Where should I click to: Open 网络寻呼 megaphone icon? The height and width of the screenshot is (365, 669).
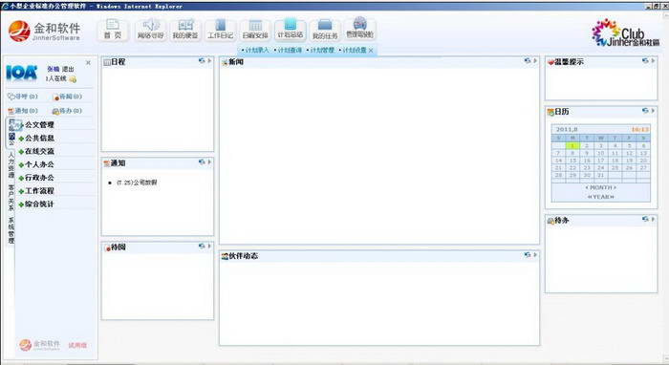click(150, 30)
